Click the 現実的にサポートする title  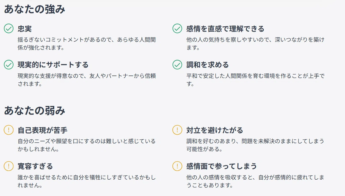tap(53, 65)
